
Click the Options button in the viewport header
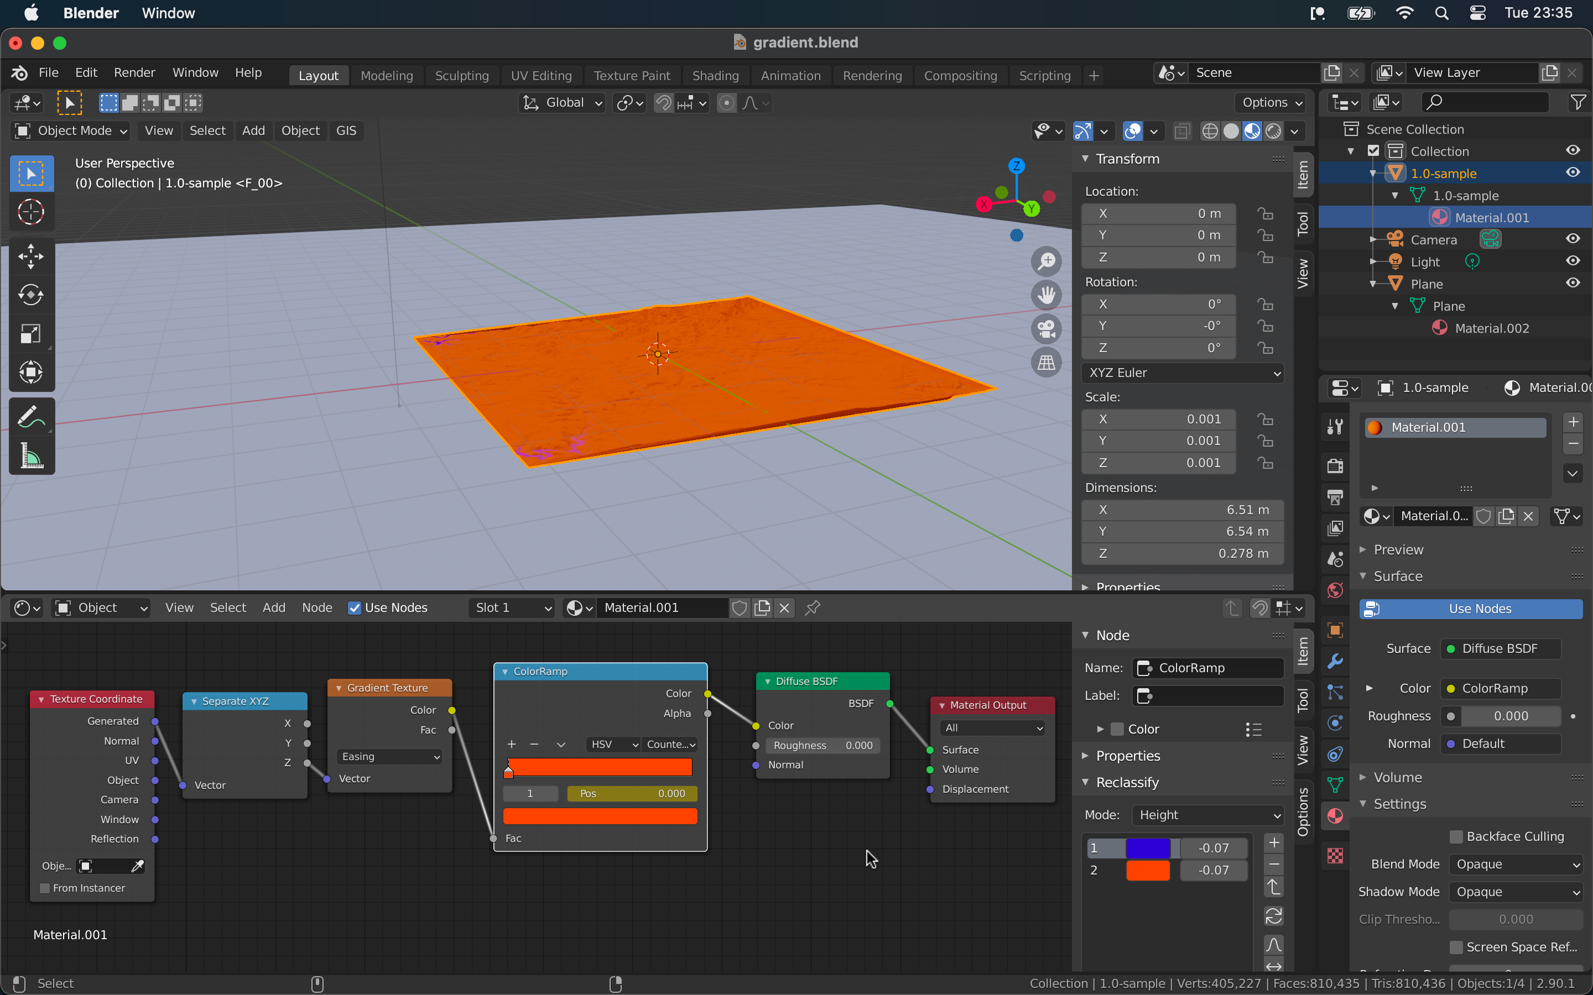click(1271, 102)
